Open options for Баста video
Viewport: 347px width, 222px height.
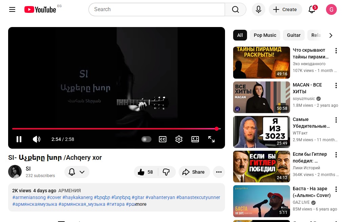coord(336,189)
